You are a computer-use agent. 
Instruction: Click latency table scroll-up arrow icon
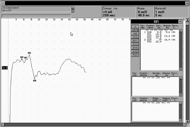click(181, 31)
